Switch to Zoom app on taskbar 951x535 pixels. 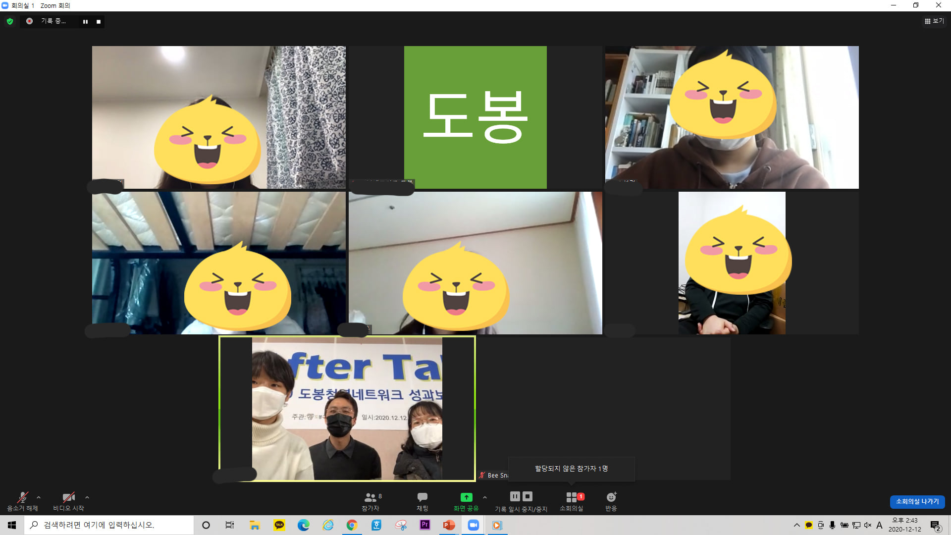pyautogui.click(x=474, y=525)
